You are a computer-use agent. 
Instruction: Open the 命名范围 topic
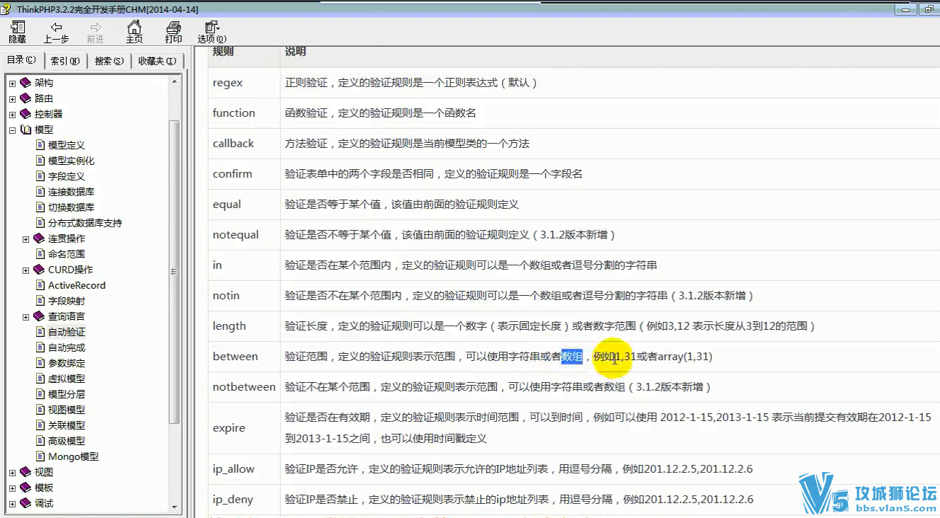67,254
